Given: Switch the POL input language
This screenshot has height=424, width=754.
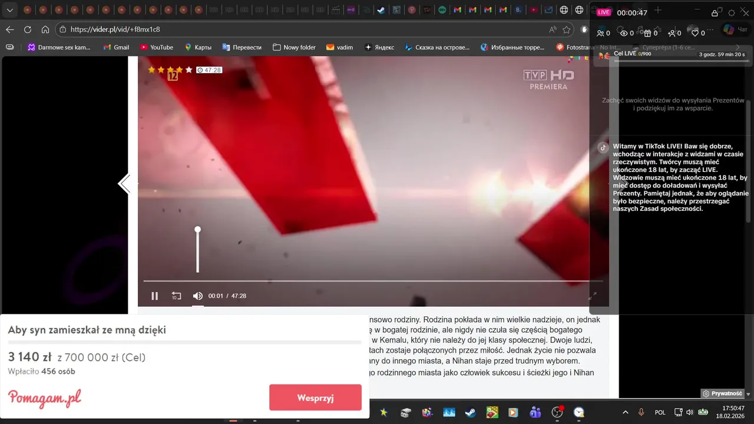Looking at the screenshot, I should tap(660, 412).
